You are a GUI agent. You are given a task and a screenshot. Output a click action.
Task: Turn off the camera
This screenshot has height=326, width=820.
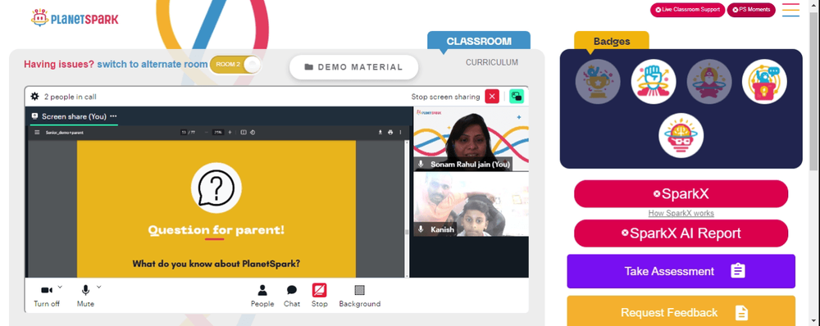(47, 296)
